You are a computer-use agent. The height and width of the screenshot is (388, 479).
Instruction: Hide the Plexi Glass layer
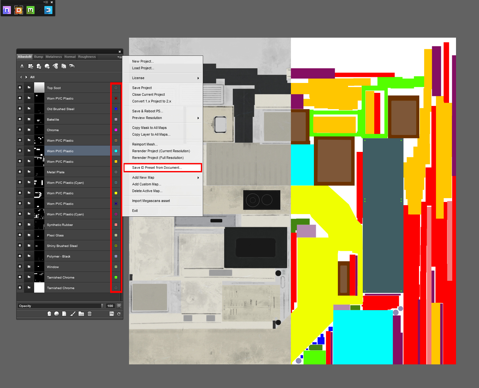coord(20,235)
